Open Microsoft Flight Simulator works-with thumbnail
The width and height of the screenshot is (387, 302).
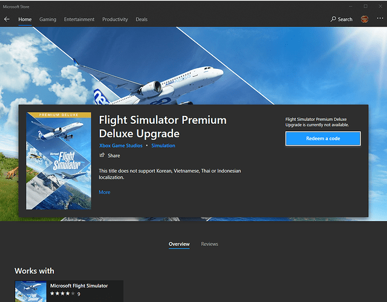(31, 291)
